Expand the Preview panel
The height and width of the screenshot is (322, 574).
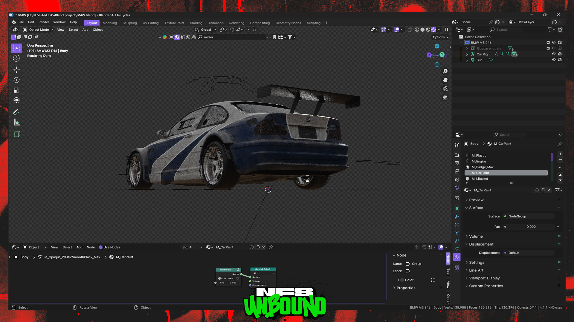pos(476,200)
